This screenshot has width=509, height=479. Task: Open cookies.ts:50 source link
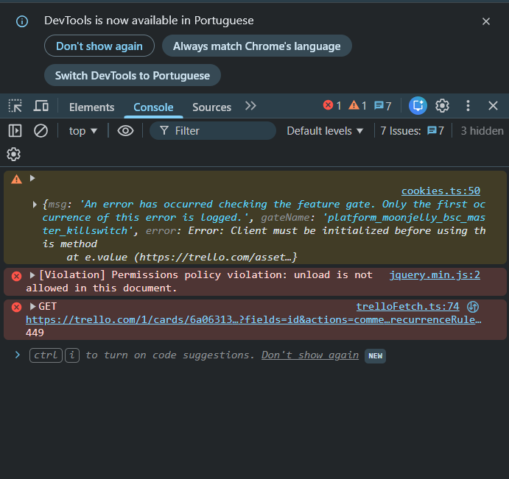[440, 191]
